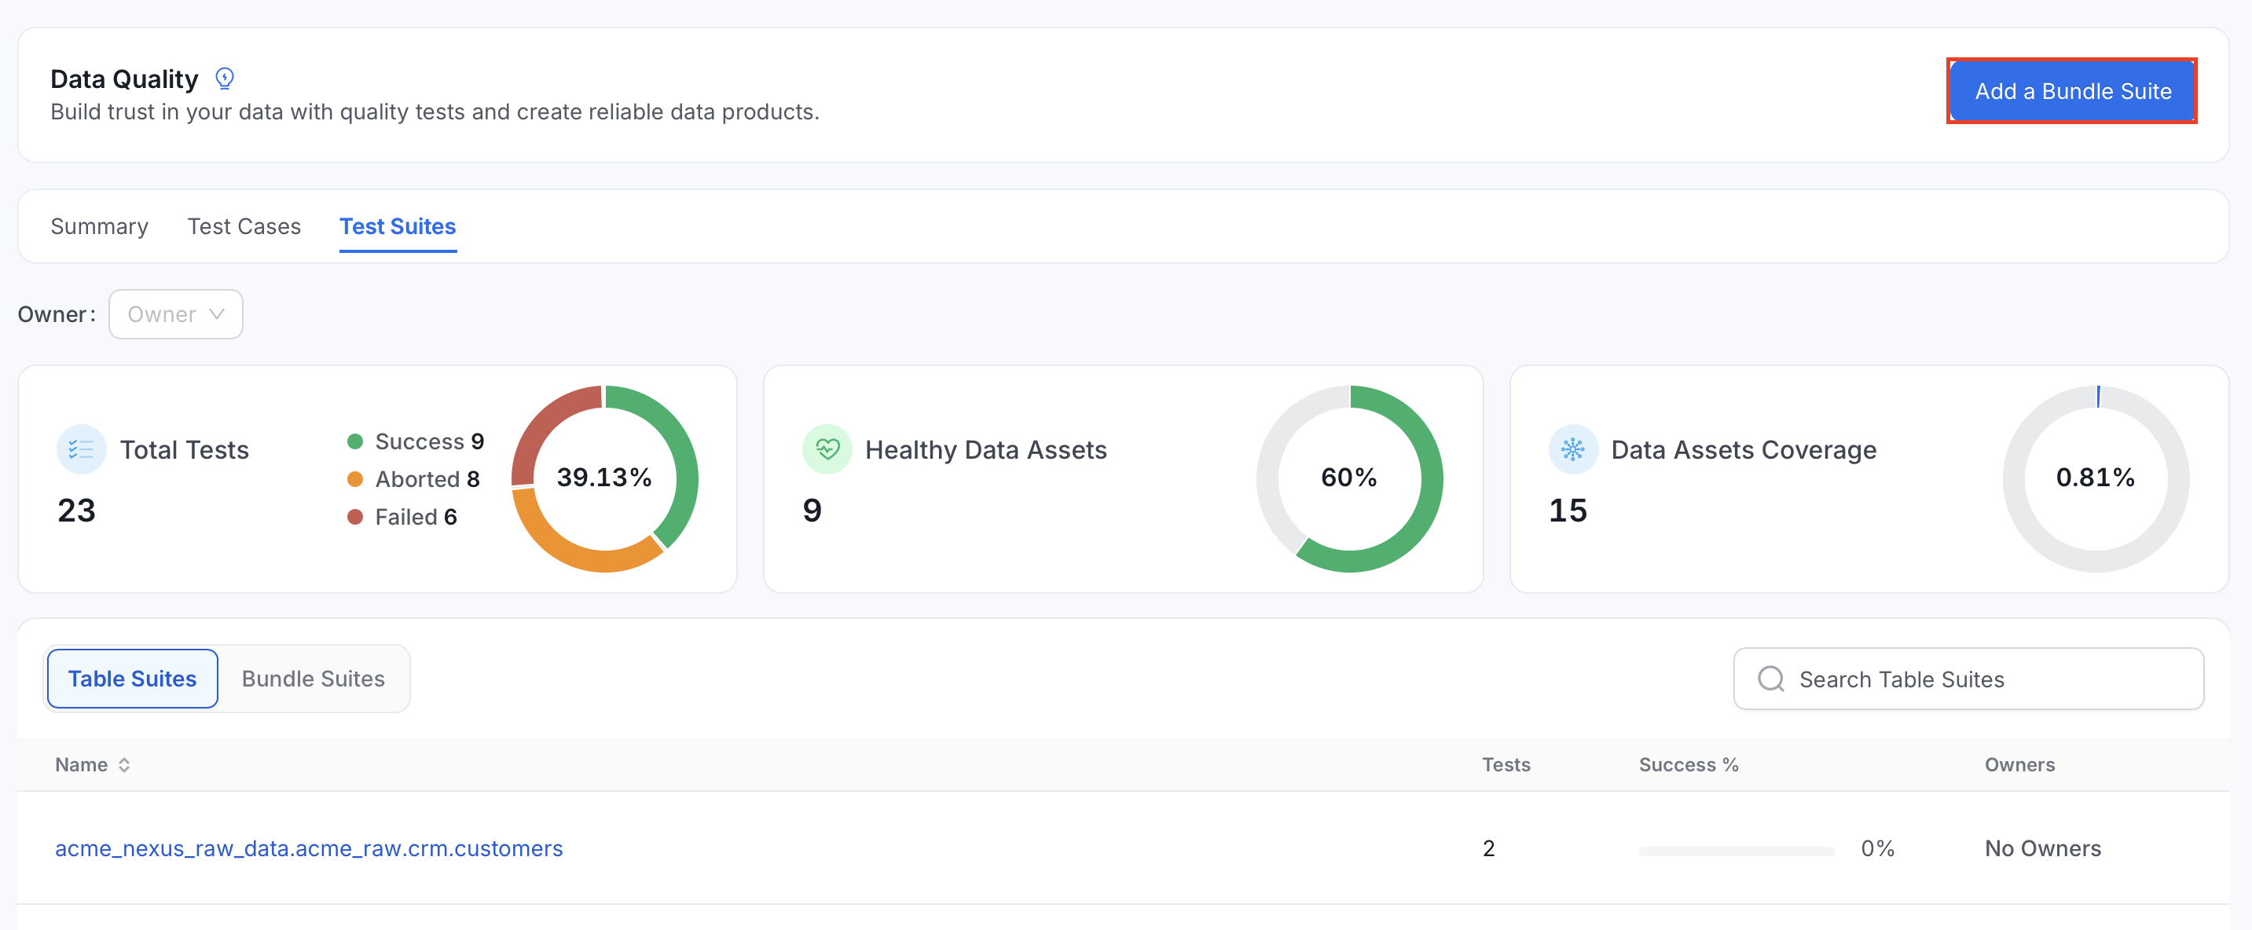The width and height of the screenshot is (2252, 930).
Task: Open the acme_nexus_raw_data.acme_raw.crm.customers suite link
Action: [x=309, y=849]
